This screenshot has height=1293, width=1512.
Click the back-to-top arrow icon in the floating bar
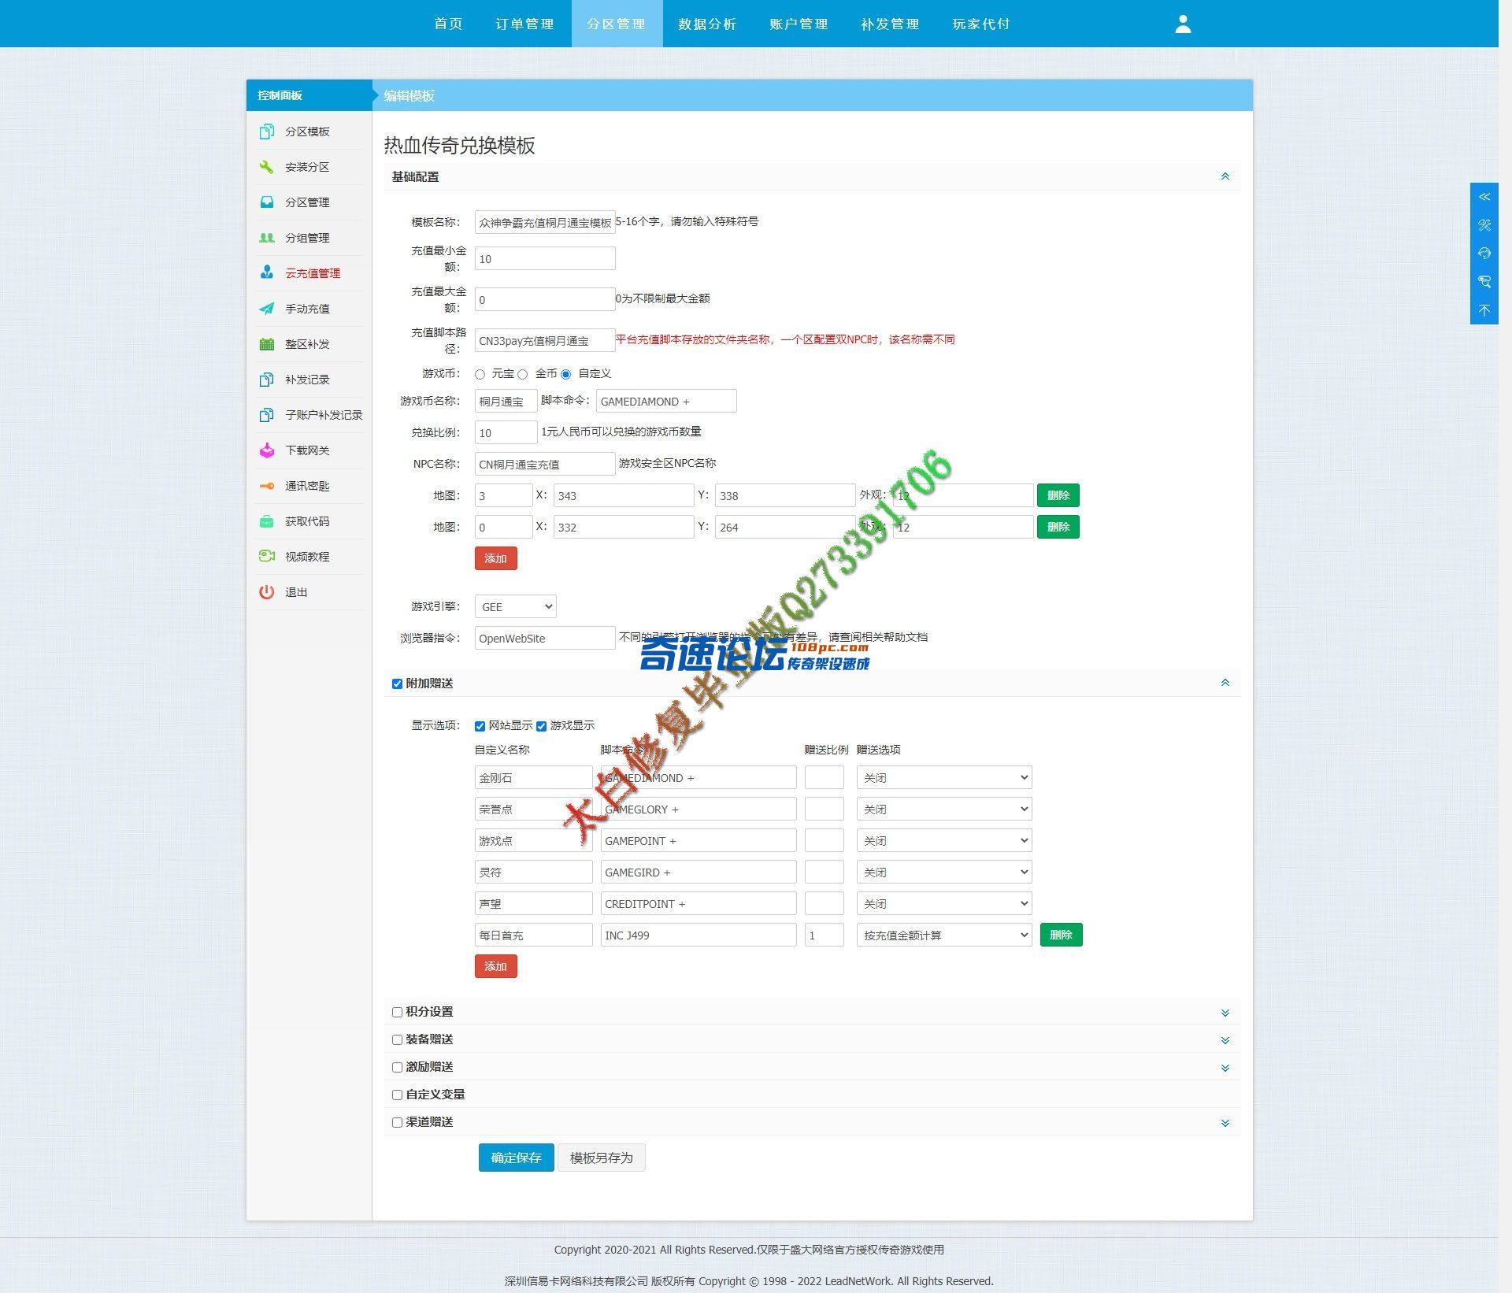click(1484, 310)
